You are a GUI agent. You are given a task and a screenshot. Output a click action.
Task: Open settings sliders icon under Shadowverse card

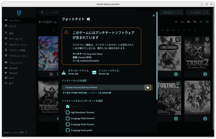pos(51,74)
